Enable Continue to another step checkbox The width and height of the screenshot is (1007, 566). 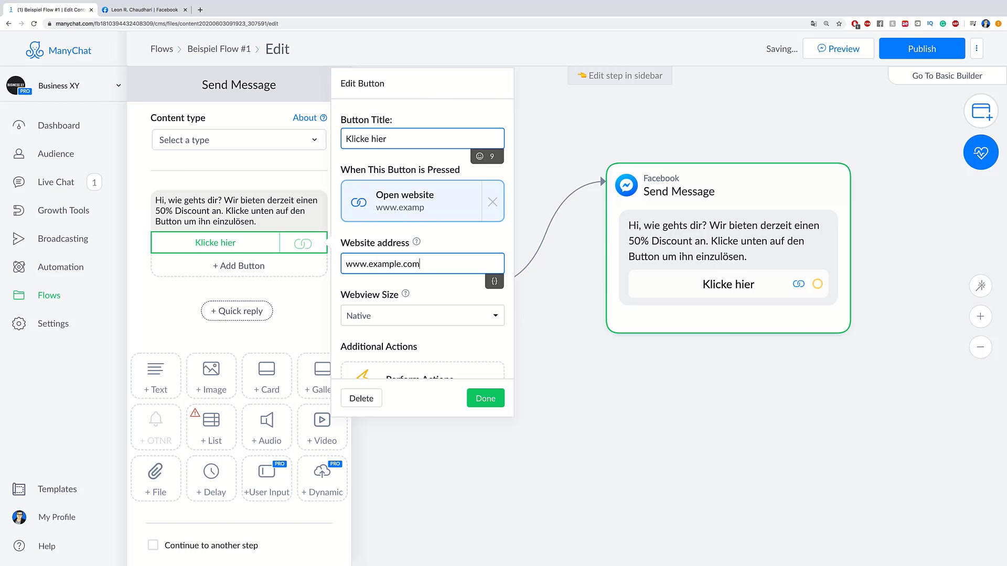153,545
